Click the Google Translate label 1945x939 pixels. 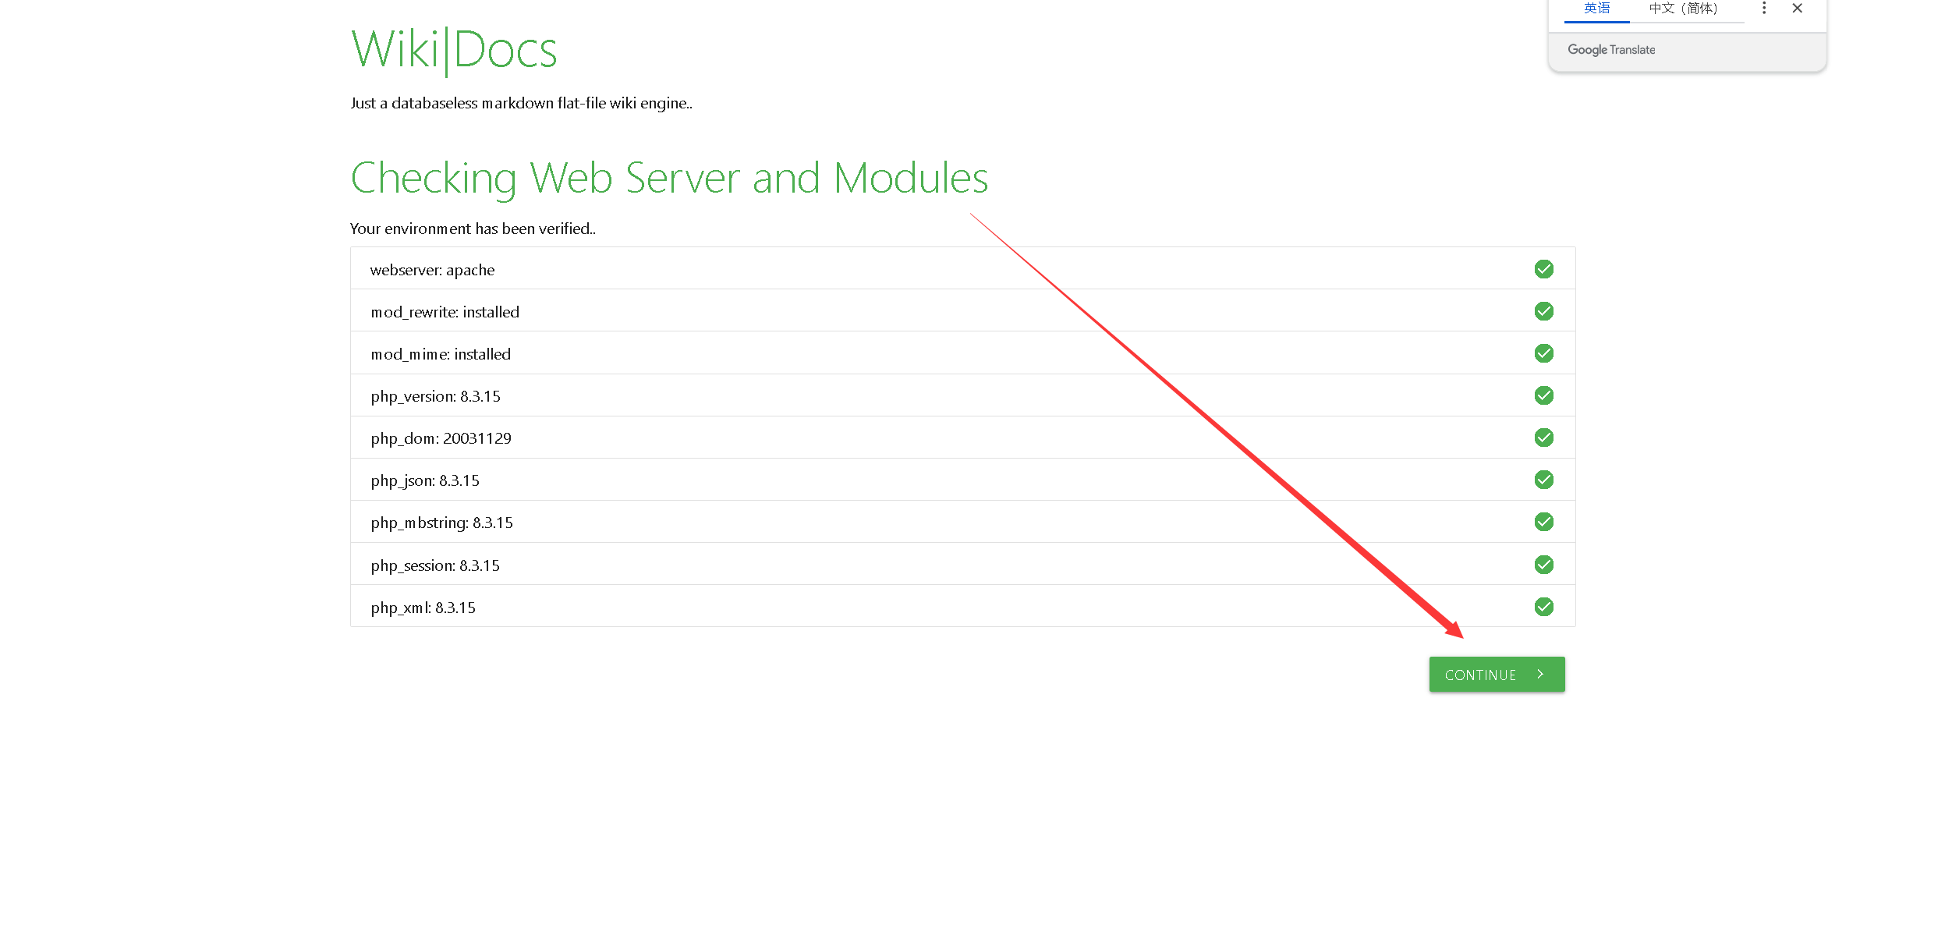(1611, 50)
